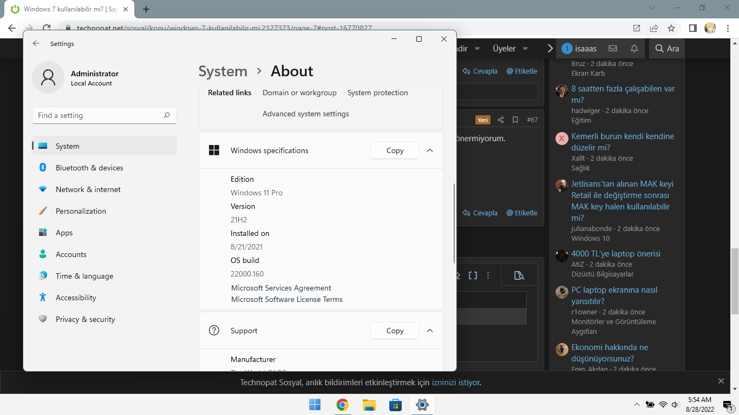Select System in the settings sidebar
The image size is (739, 415).
tap(104, 146)
